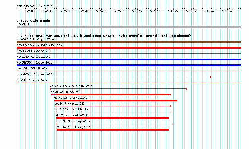Select the dgv23n47 (Kidd2010b) red bar

click(112, 118)
